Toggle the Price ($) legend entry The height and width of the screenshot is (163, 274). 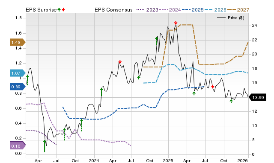(x=231, y=18)
